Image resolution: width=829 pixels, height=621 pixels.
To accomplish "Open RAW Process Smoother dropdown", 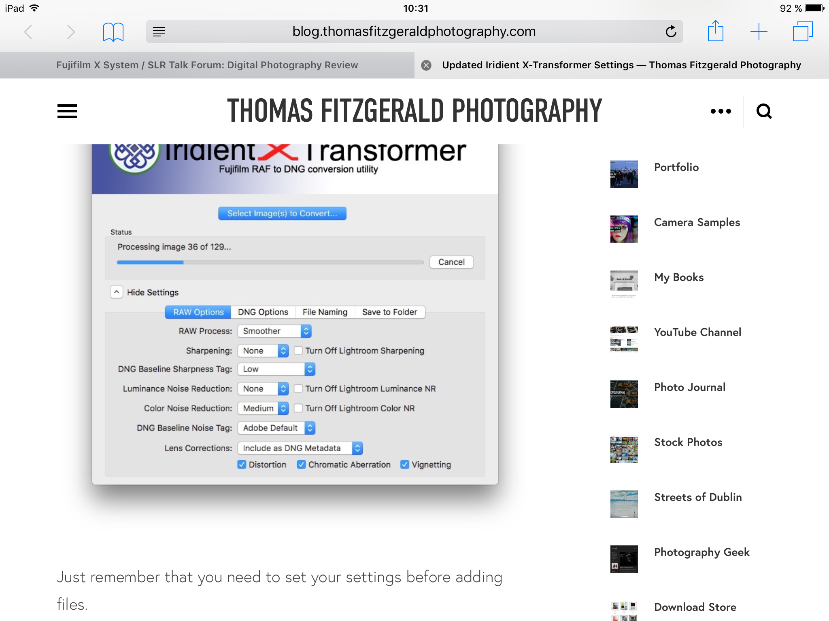I will [274, 331].
